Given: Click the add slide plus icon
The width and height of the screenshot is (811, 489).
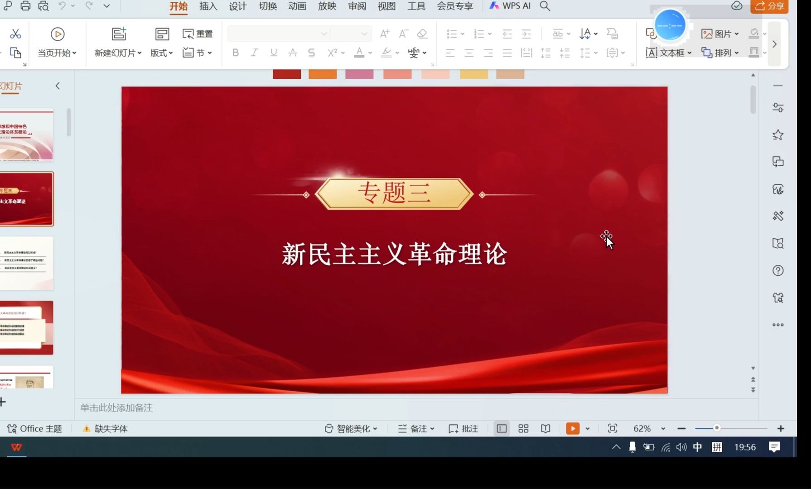Looking at the screenshot, I should pos(3,402).
